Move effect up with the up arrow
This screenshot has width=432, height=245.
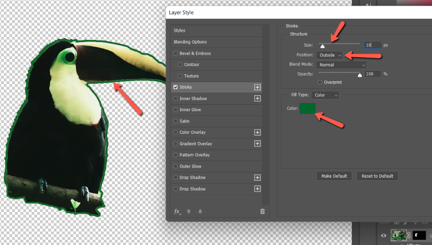click(x=189, y=212)
